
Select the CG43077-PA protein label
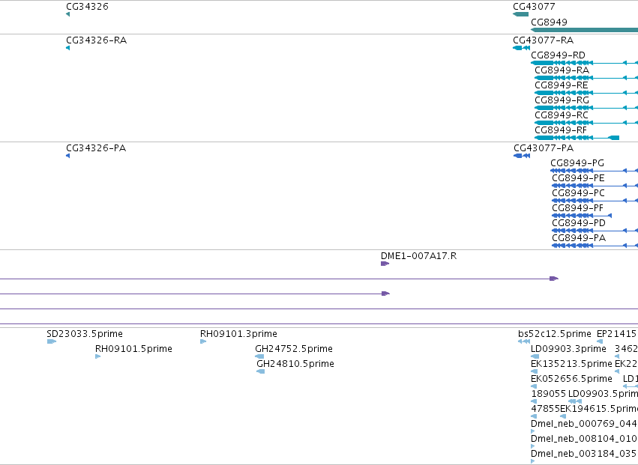click(544, 148)
